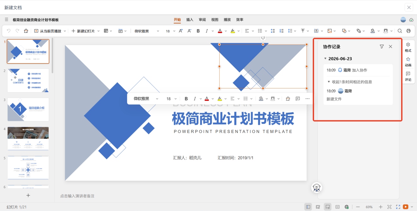Open the font name dropdown 微软雅黑 in the main toolbar
The height and width of the screenshot is (211, 417).
[146, 31]
